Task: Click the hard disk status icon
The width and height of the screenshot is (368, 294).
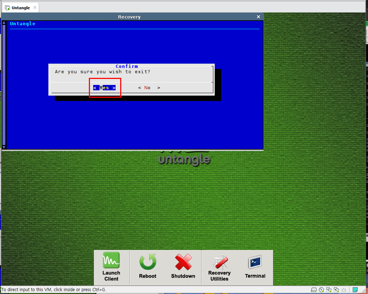Action: 314,290
